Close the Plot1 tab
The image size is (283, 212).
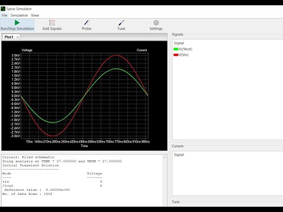click(x=18, y=37)
